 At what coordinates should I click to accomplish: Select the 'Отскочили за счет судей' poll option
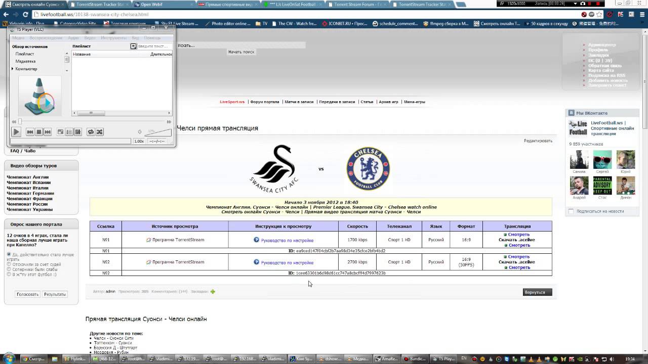pos(9,264)
